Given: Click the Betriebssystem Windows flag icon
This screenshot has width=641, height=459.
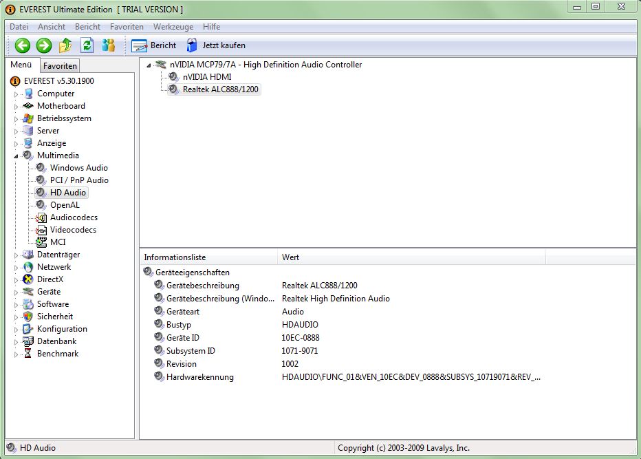Looking at the screenshot, I should pyautogui.click(x=28, y=118).
